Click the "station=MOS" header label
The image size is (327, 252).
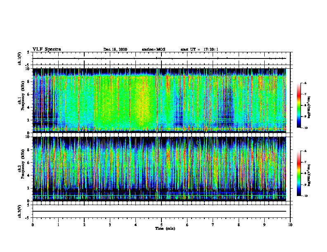pyautogui.click(x=154, y=49)
